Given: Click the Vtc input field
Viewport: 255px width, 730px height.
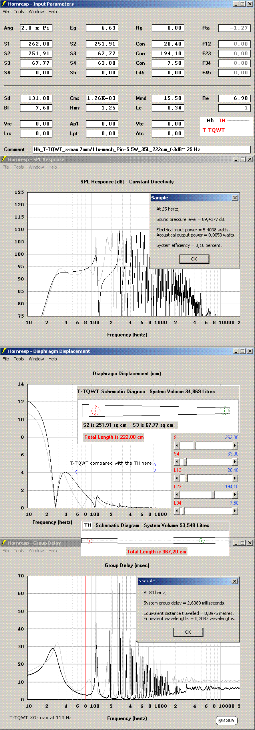Looking at the screenshot, I should pyautogui.click(x=168, y=124).
